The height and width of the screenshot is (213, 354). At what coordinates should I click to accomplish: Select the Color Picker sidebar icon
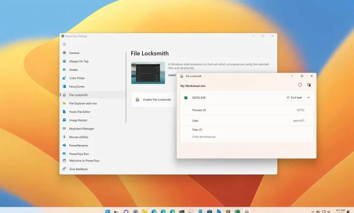64,78
